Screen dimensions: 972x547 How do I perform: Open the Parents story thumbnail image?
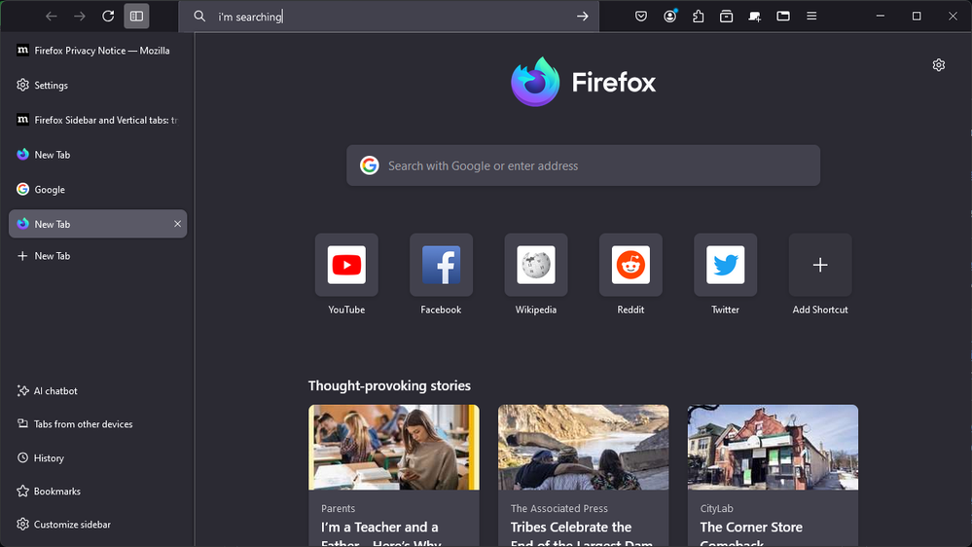[394, 447]
